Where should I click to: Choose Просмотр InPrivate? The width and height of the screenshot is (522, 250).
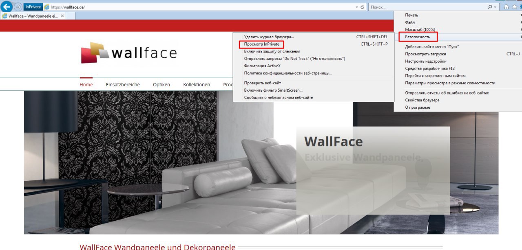[x=313, y=44]
